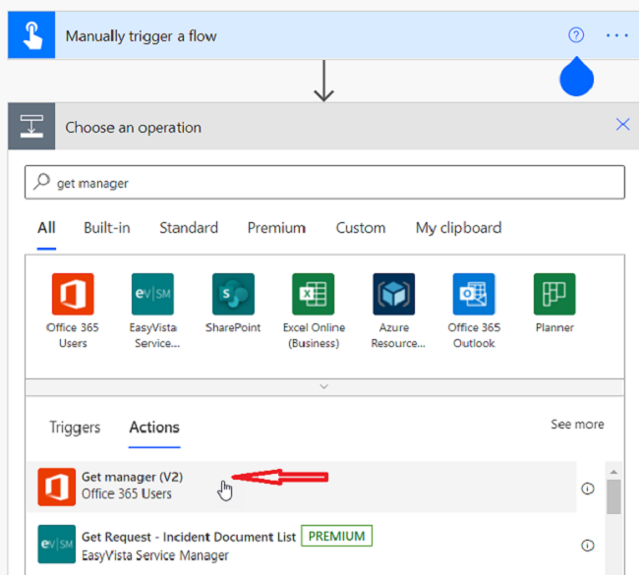Click the search magnifier icon
The image size is (639, 575).
pyautogui.click(x=41, y=182)
